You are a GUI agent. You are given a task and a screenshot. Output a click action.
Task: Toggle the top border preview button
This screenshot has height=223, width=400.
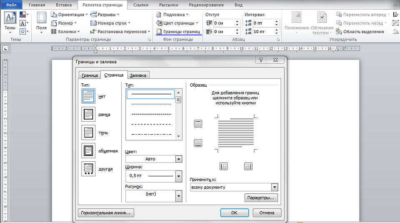pos(198,124)
